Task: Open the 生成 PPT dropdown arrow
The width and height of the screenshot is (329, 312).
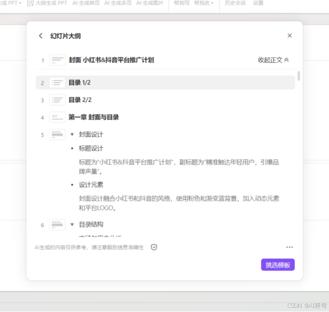Action: [x=20, y=3]
